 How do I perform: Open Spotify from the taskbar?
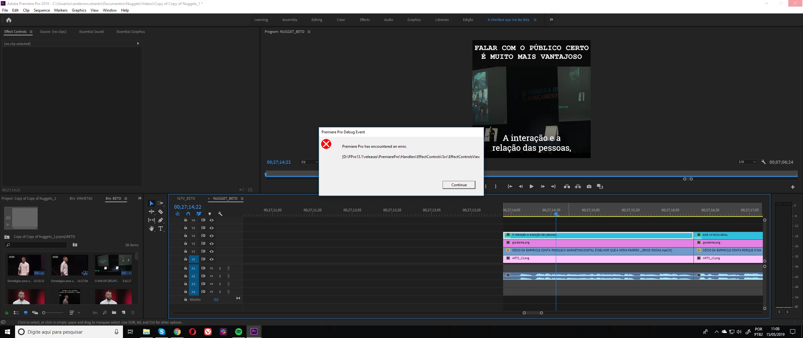pos(238,332)
